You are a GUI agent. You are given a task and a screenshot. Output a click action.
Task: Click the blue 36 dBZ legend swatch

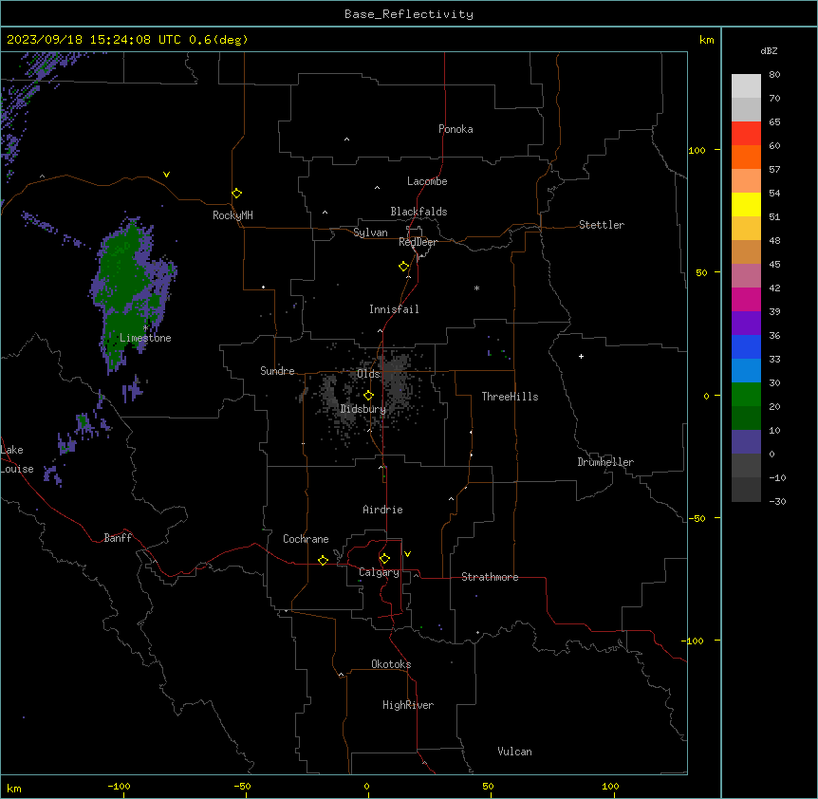tap(746, 346)
